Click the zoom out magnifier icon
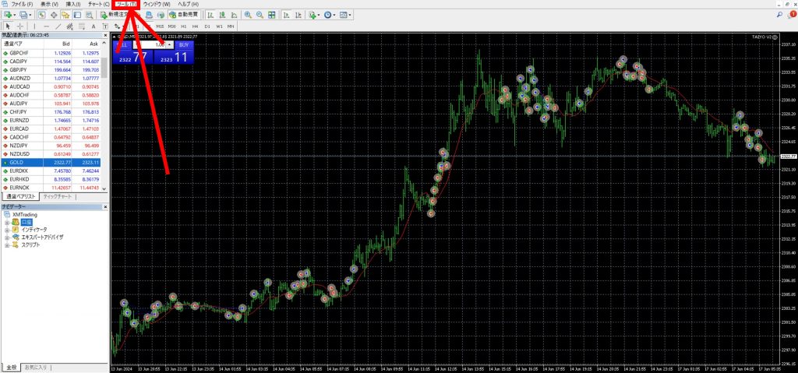798x373 pixels. [260, 15]
